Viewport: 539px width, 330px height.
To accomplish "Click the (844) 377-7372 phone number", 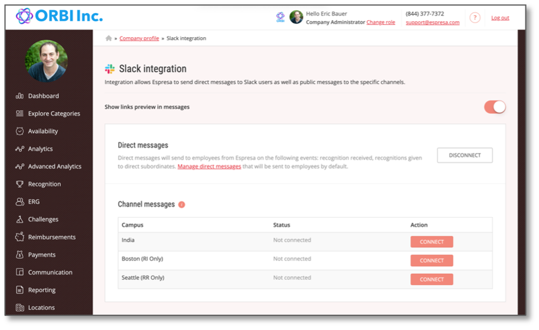I will [x=425, y=14].
